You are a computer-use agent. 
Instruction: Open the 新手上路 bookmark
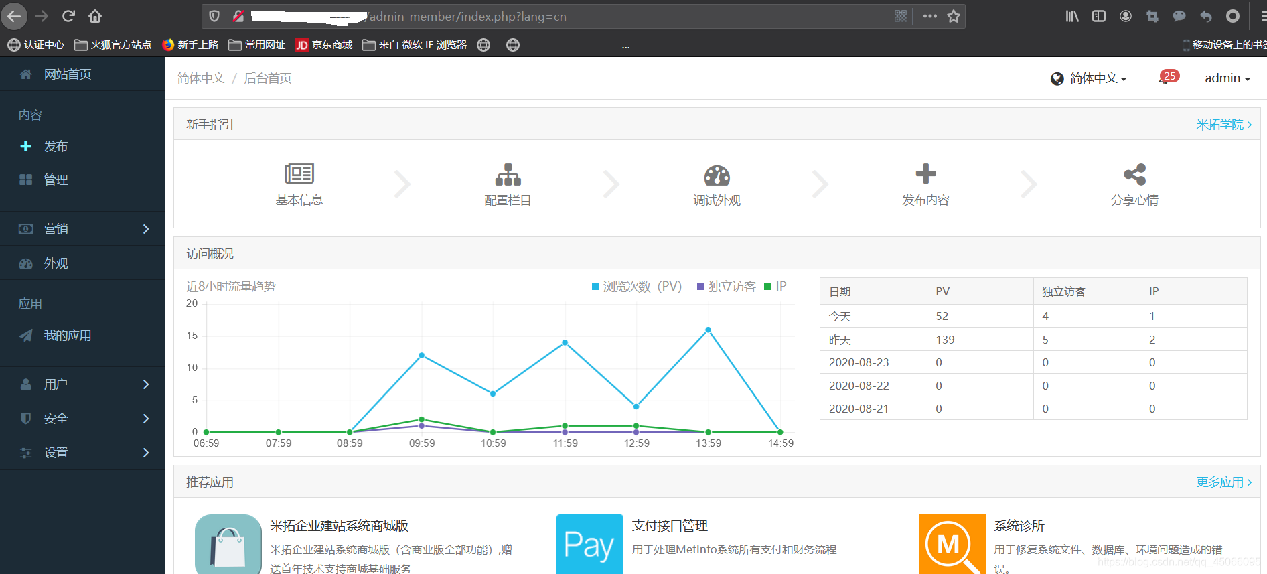point(191,45)
